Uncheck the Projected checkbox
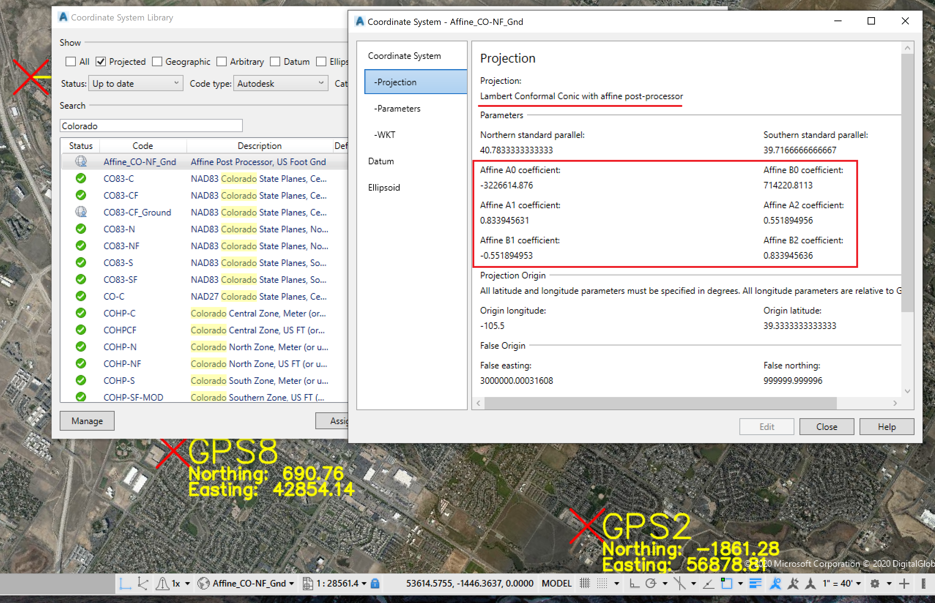This screenshot has height=603, width=935. click(x=101, y=61)
